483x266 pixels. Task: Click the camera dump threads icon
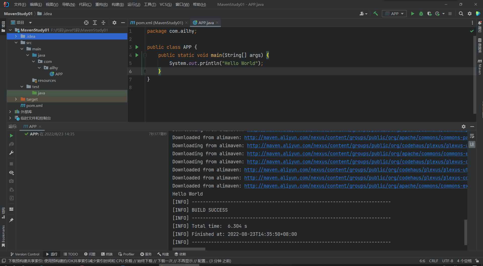point(11,181)
